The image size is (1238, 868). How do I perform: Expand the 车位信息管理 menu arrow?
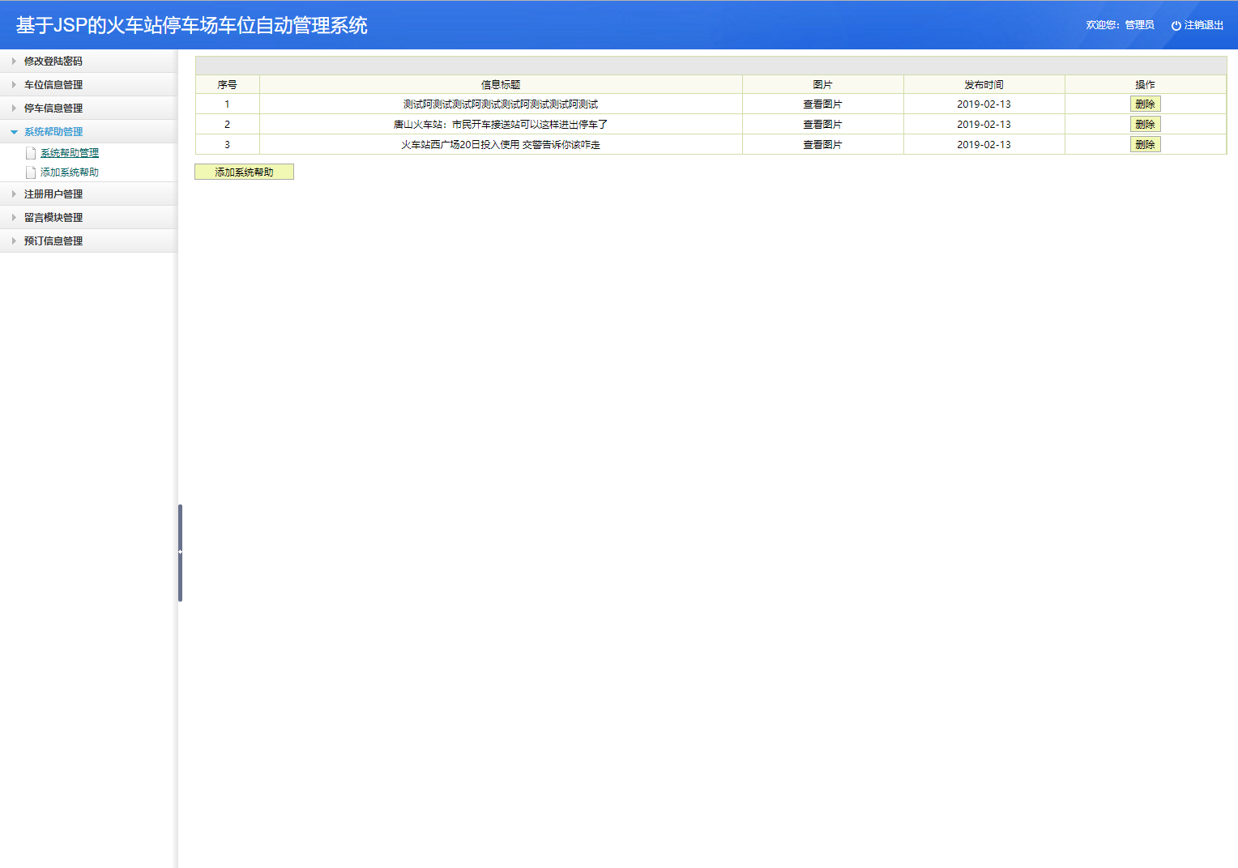[13, 84]
